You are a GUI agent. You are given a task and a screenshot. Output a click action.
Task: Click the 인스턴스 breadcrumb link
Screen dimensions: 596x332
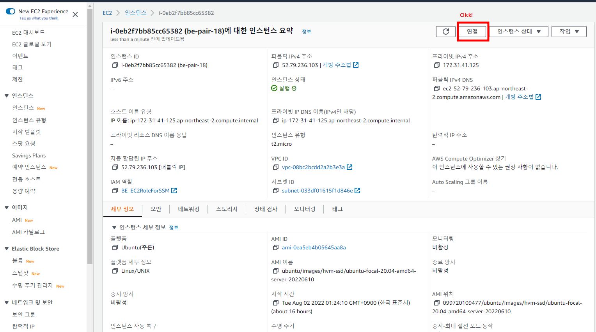tap(135, 13)
